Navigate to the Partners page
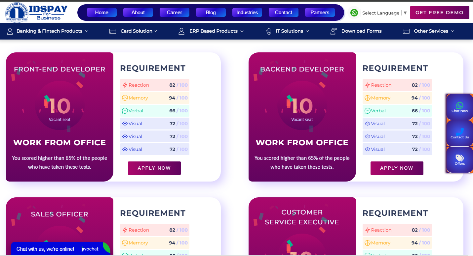This screenshot has height=256, width=473. click(320, 13)
